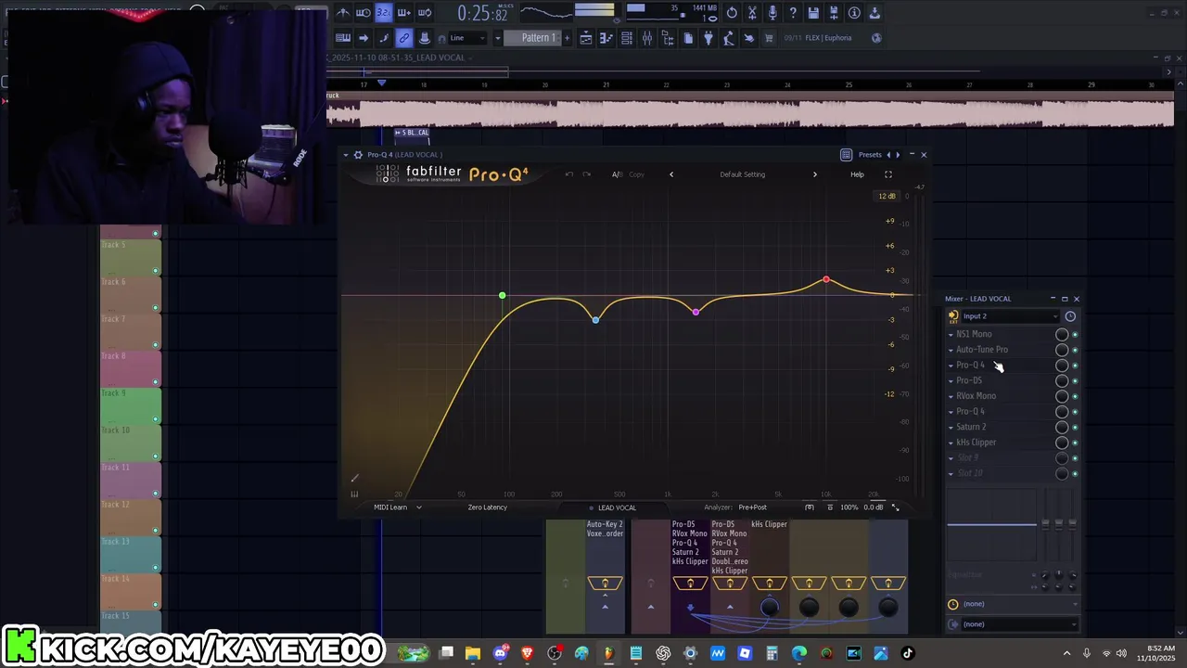Toggle Saturn 2 effect slot on/off
Image resolution: width=1187 pixels, height=668 pixels.
pyautogui.click(x=1075, y=427)
